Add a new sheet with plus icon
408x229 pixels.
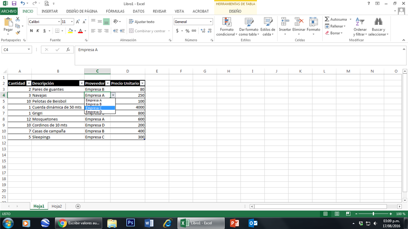point(78,206)
